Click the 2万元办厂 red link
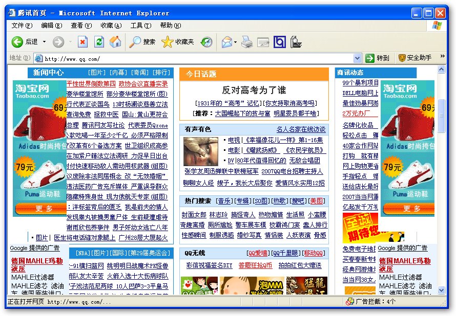Screen dimensions: 456x316 click(x=356, y=114)
